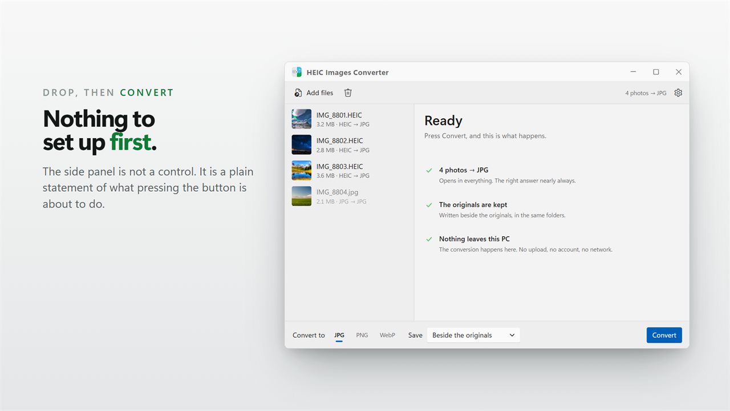Click the The originals are kept statement
Screen dimensions: 730x411
[473, 204]
